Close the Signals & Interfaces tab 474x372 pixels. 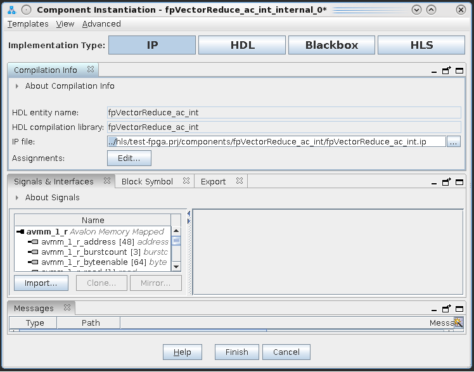point(107,181)
